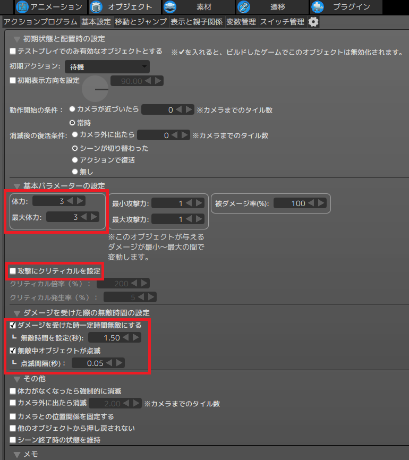Screen dimensions: 409x460
Task: Increase 最大攻撃力 with right arrow
Action: (x=199, y=219)
